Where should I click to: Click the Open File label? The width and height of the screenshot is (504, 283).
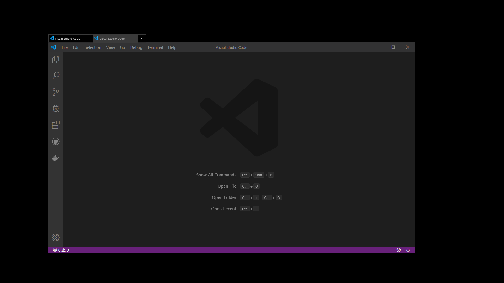tap(227, 186)
